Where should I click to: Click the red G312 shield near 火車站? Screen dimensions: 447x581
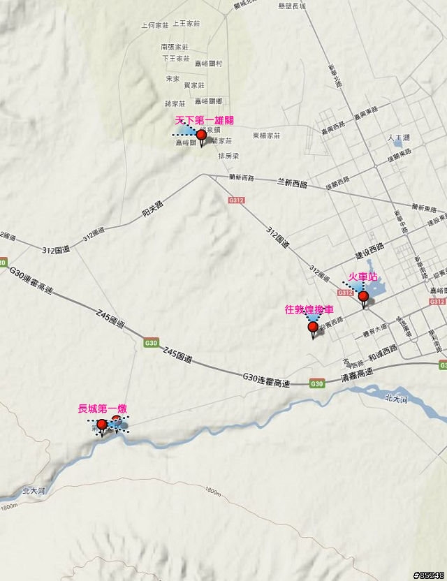tap(346, 293)
